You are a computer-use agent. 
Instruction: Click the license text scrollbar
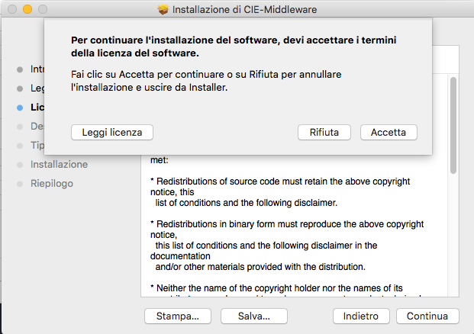click(453, 125)
